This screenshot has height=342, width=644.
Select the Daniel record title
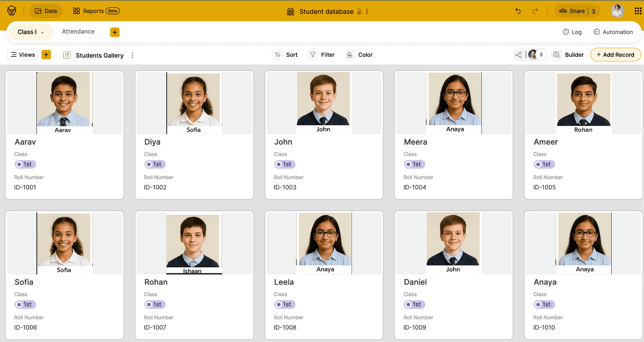[x=415, y=282]
